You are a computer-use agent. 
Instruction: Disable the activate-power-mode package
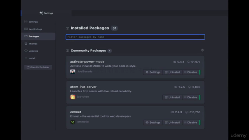pos(191,72)
